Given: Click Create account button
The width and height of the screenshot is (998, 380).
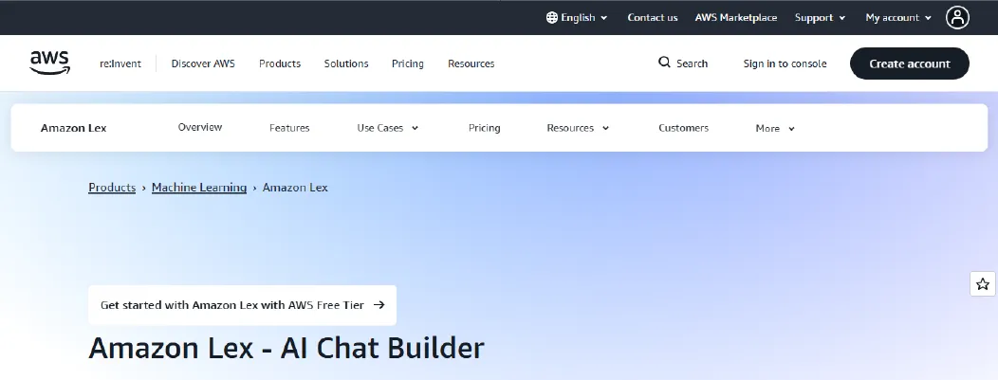Looking at the screenshot, I should pos(910,63).
